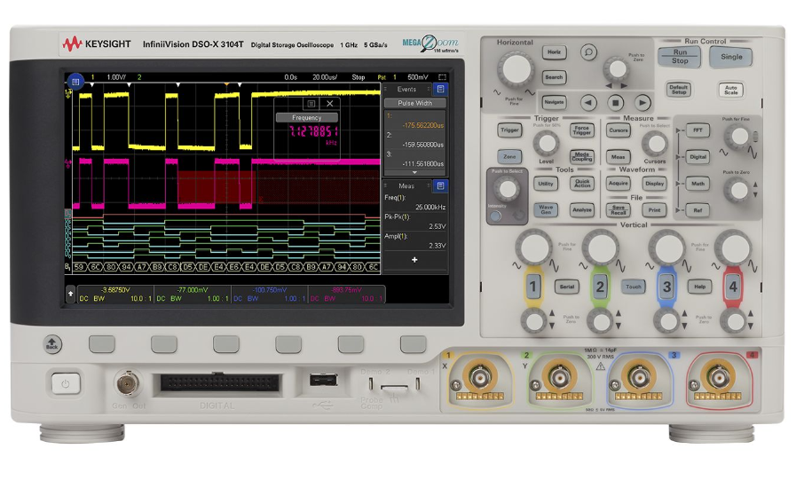Push the power button on front panel
The height and width of the screenshot is (480, 812).
(66, 383)
